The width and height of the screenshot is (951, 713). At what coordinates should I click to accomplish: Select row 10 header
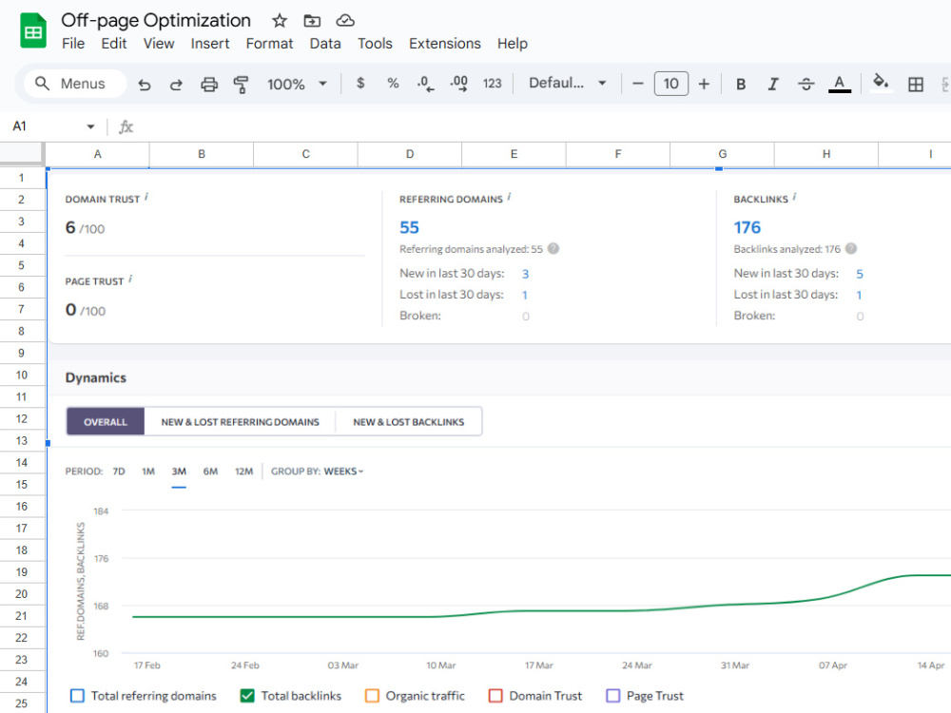click(22, 375)
